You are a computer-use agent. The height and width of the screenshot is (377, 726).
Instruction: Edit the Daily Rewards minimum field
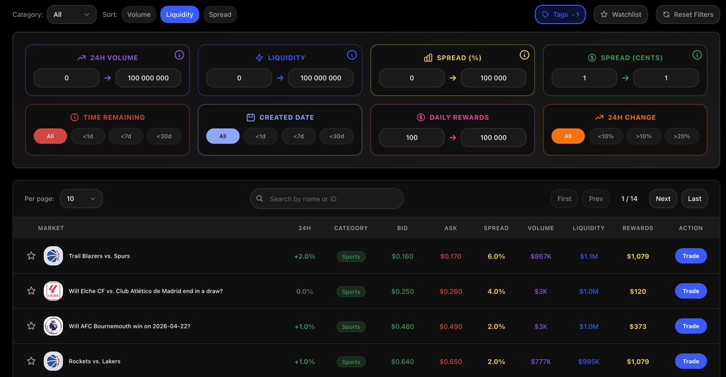412,137
